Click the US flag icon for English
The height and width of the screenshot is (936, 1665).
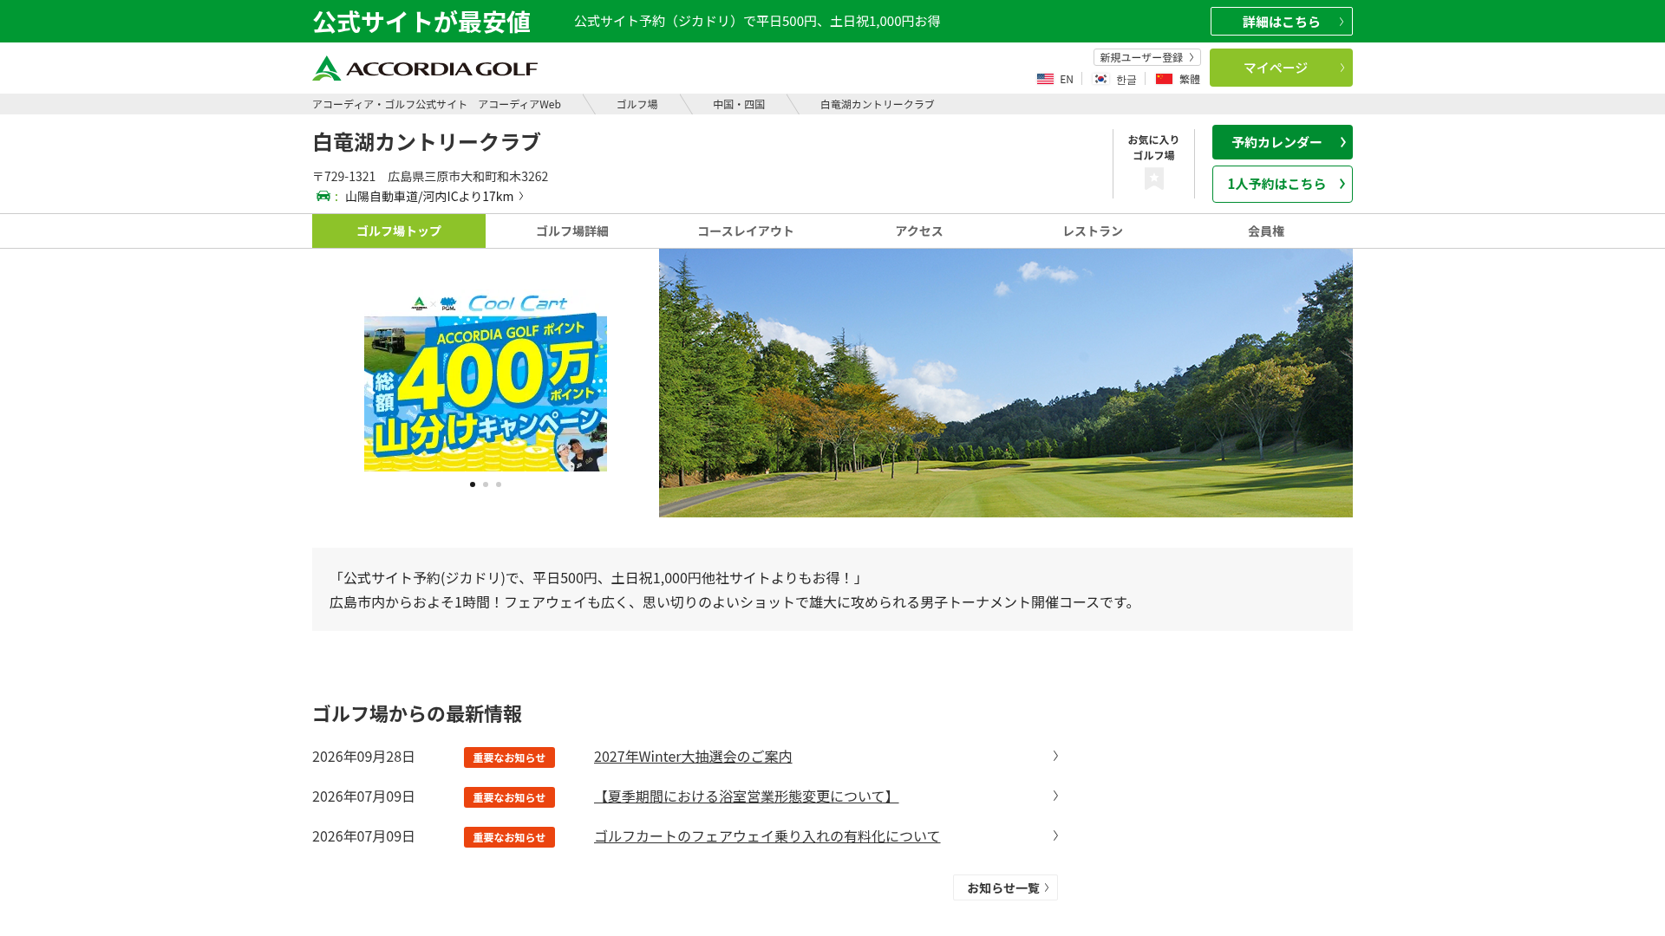click(1045, 79)
